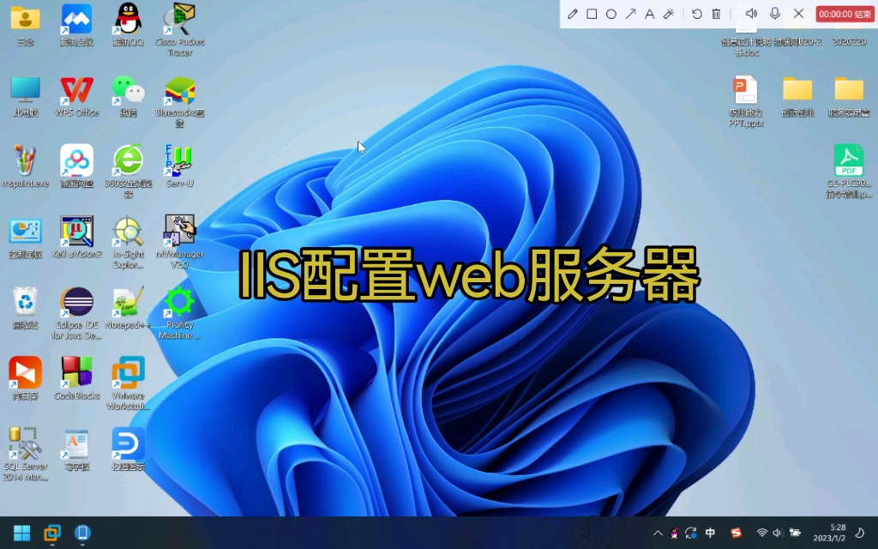
Task: Launch 腾讯会议 from the desktop
Action: 76,25
